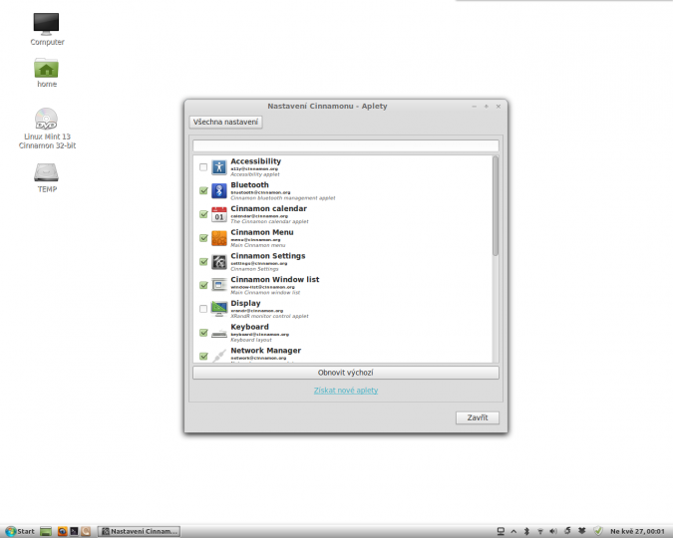The width and height of the screenshot is (673, 538).
Task: Open the home folder desktop icon
Action: [46, 68]
